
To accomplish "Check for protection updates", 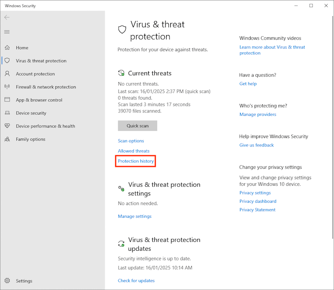I will point(136,280).
